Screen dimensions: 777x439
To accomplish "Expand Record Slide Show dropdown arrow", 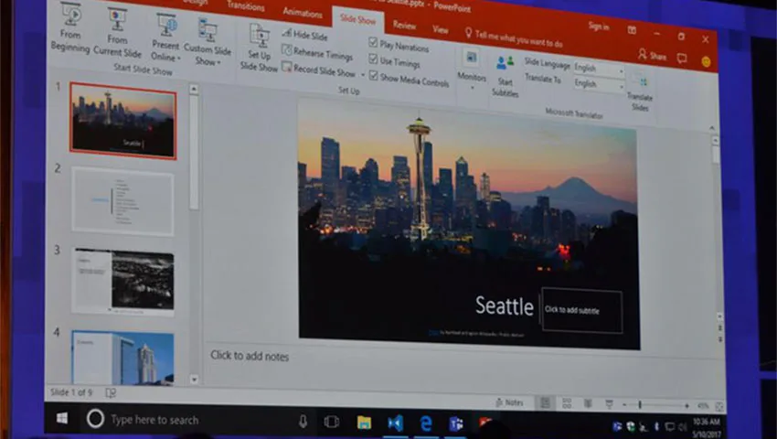I will [363, 75].
